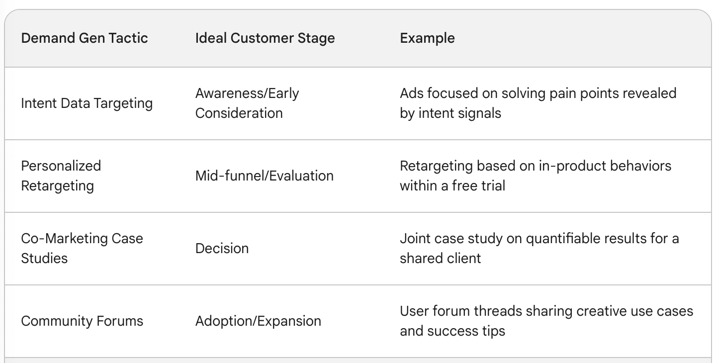Click the free trial retargeting example cell
The height and width of the screenshot is (363, 716).
(x=536, y=176)
